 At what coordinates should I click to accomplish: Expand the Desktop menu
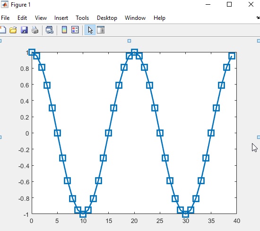click(x=107, y=18)
